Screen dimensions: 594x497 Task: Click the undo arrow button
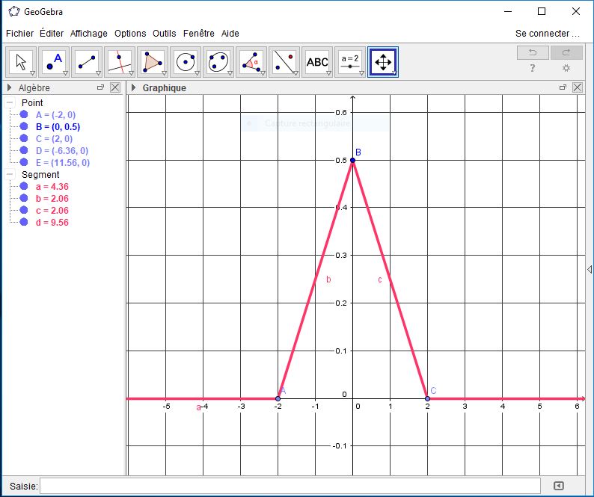[x=533, y=52]
